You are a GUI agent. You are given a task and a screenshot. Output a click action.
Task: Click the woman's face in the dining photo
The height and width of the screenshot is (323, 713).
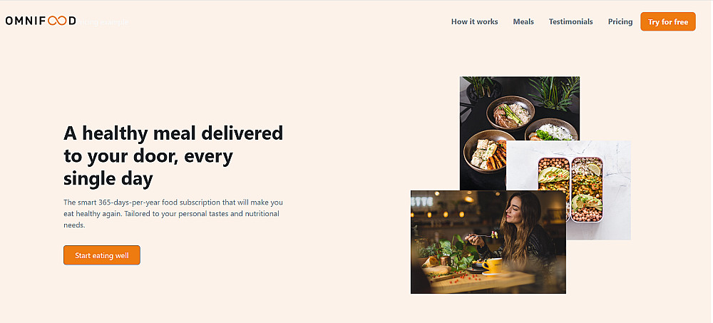click(x=515, y=210)
